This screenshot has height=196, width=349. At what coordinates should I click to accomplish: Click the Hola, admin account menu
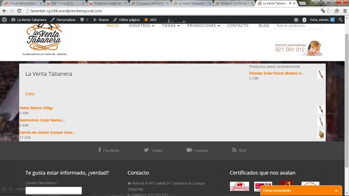click(x=322, y=20)
